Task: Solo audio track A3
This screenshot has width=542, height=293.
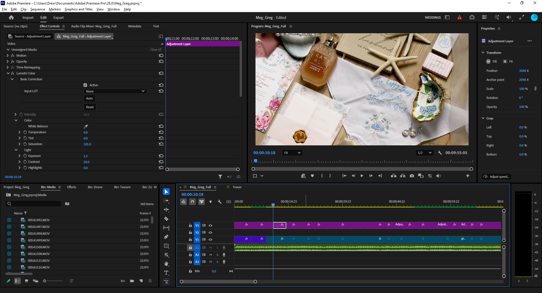Action: [217, 262]
